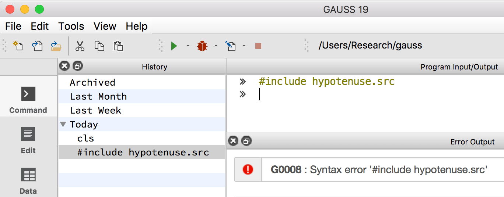Select Last Month history entry
The height and width of the screenshot is (197, 504).
[x=142, y=96]
